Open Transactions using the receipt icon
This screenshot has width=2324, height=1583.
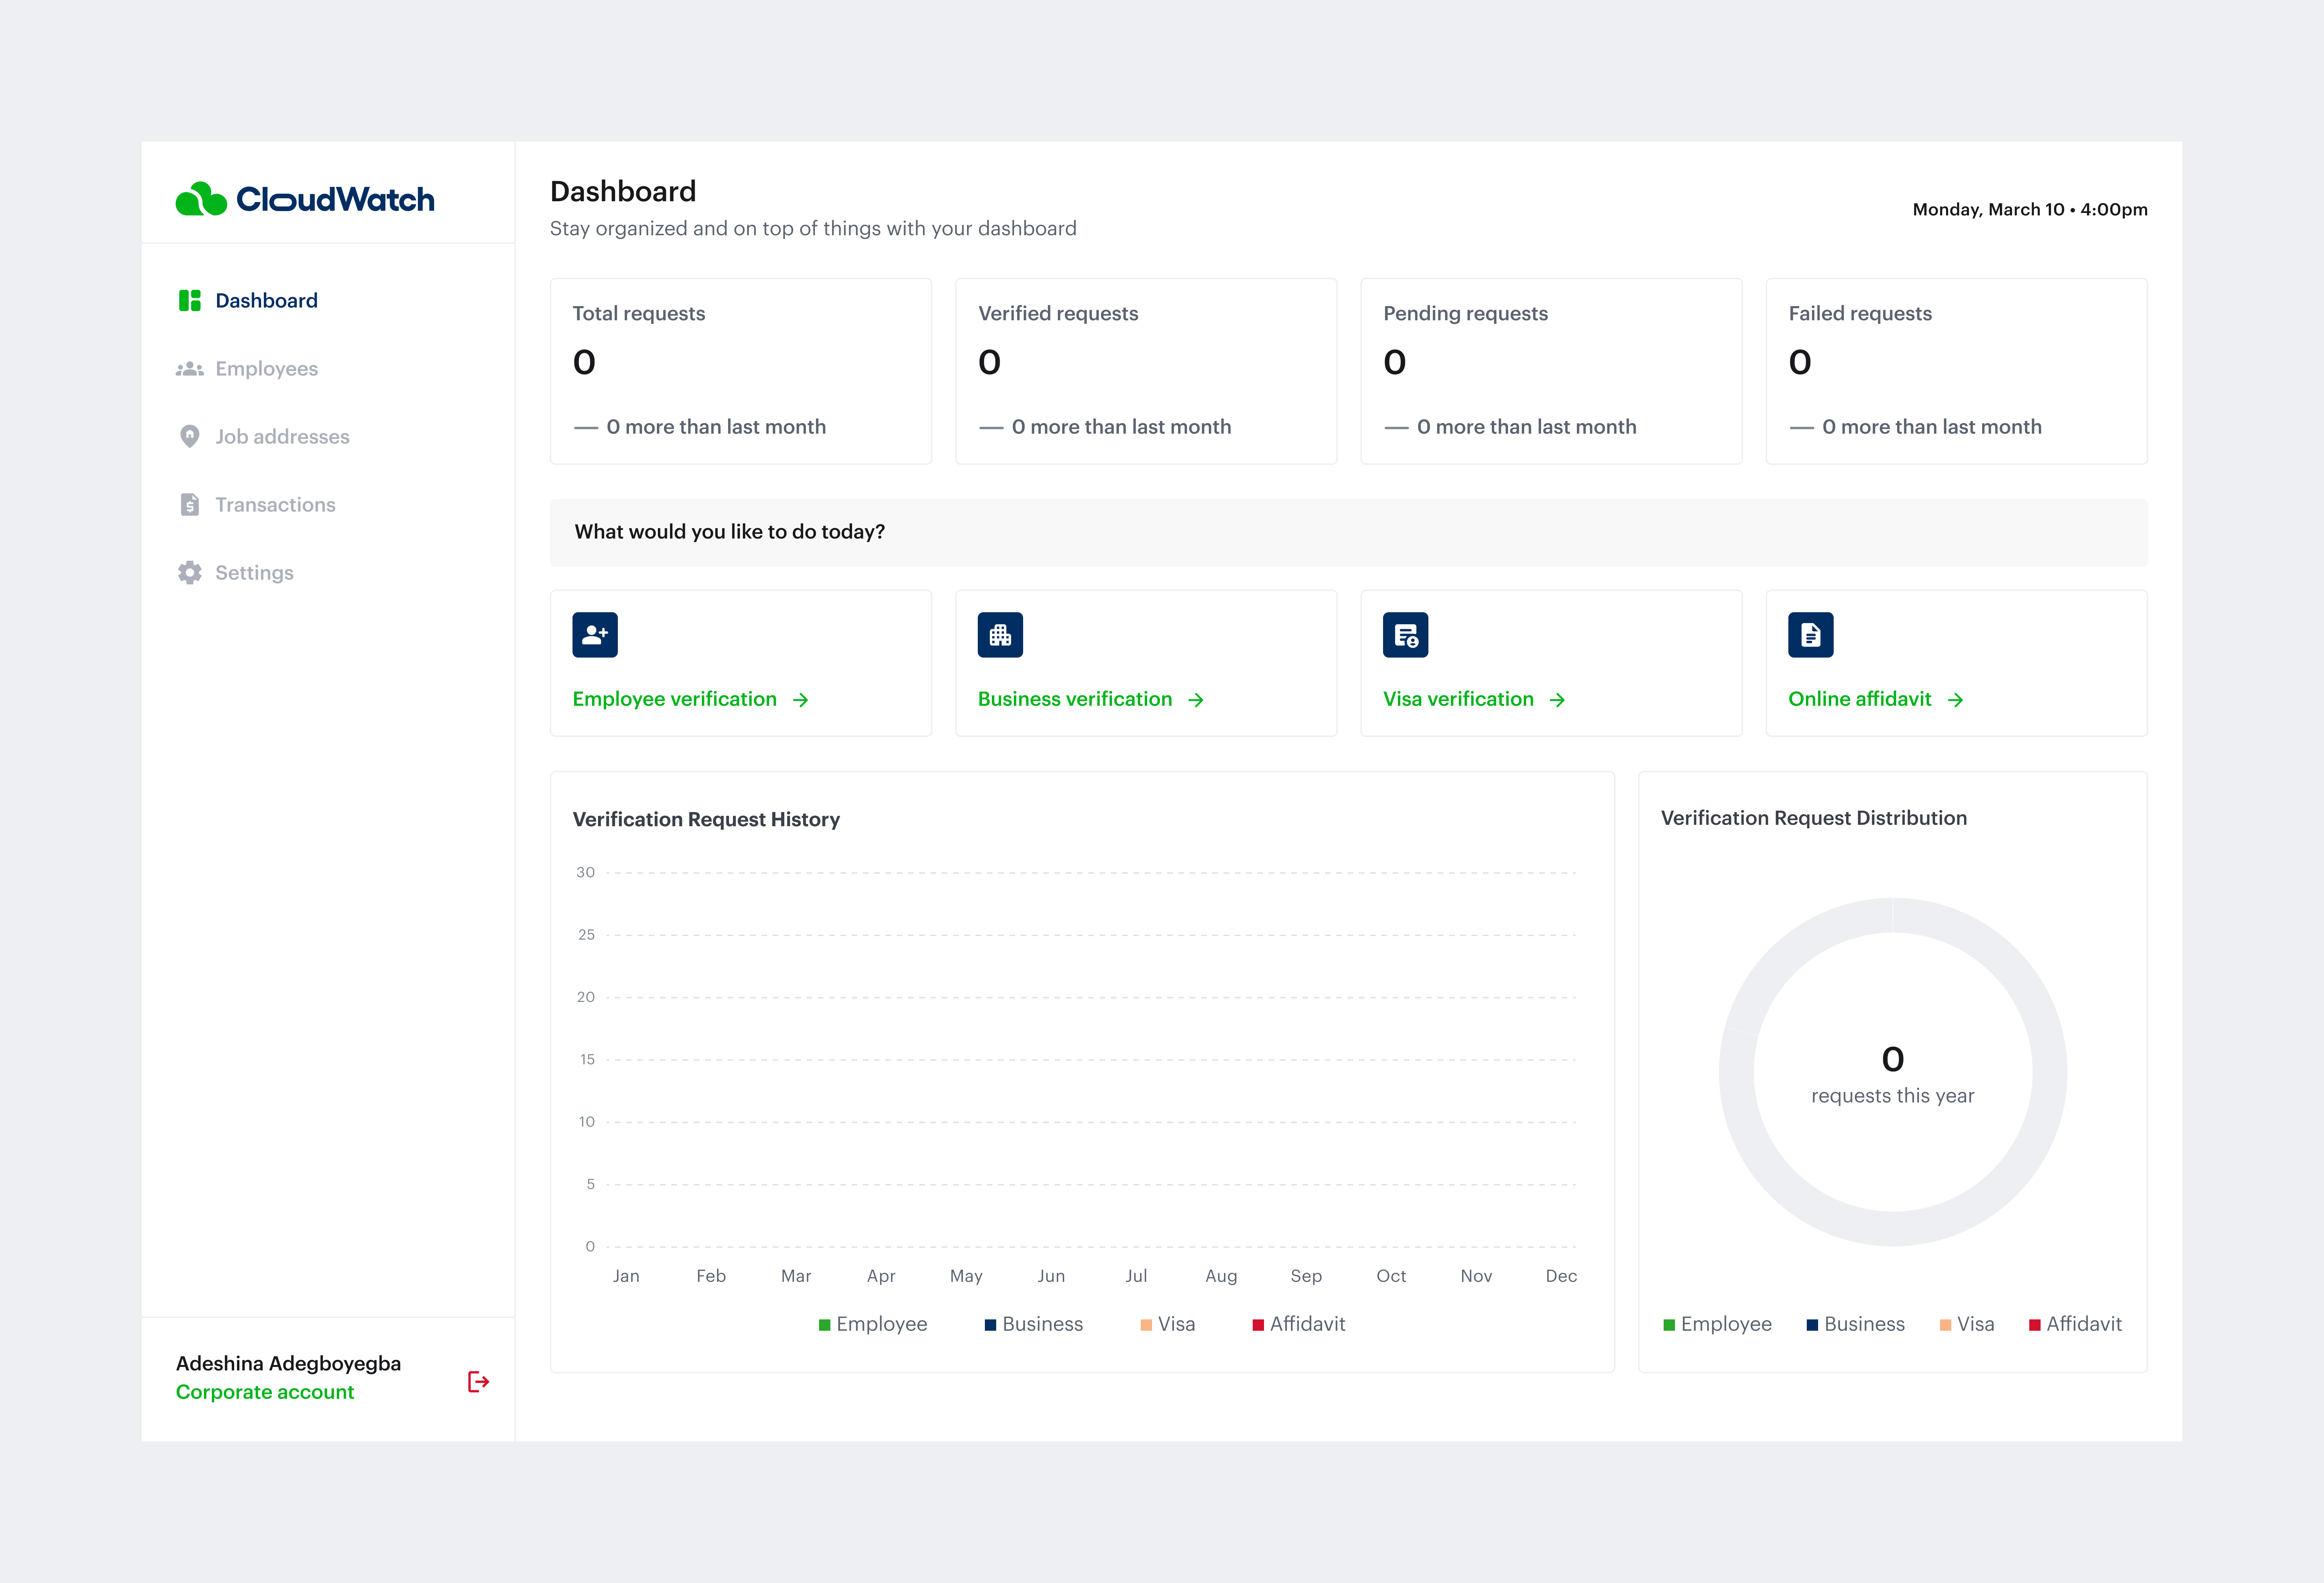[190, 504]
